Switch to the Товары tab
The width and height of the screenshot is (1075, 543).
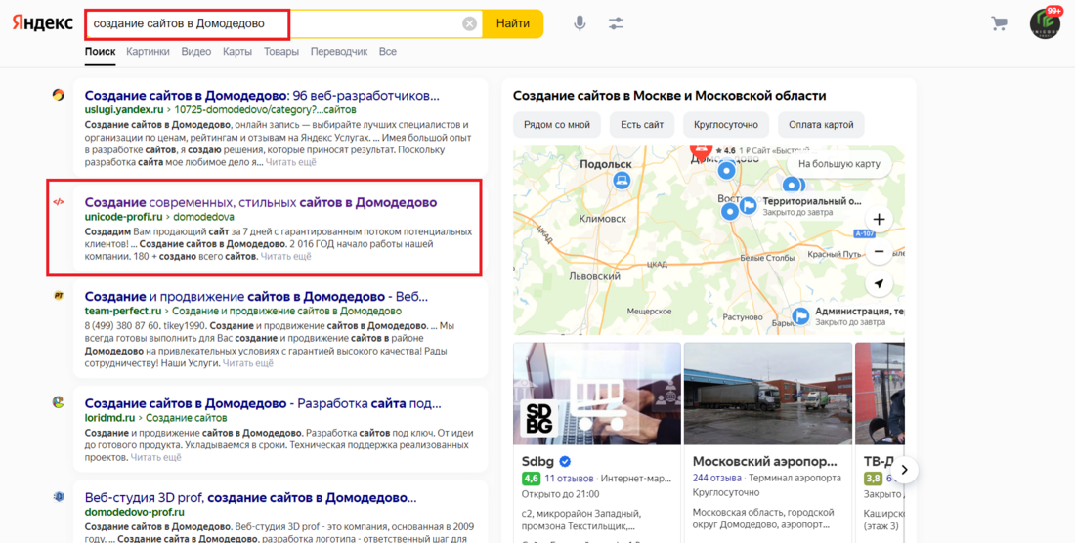click(281, 52)
